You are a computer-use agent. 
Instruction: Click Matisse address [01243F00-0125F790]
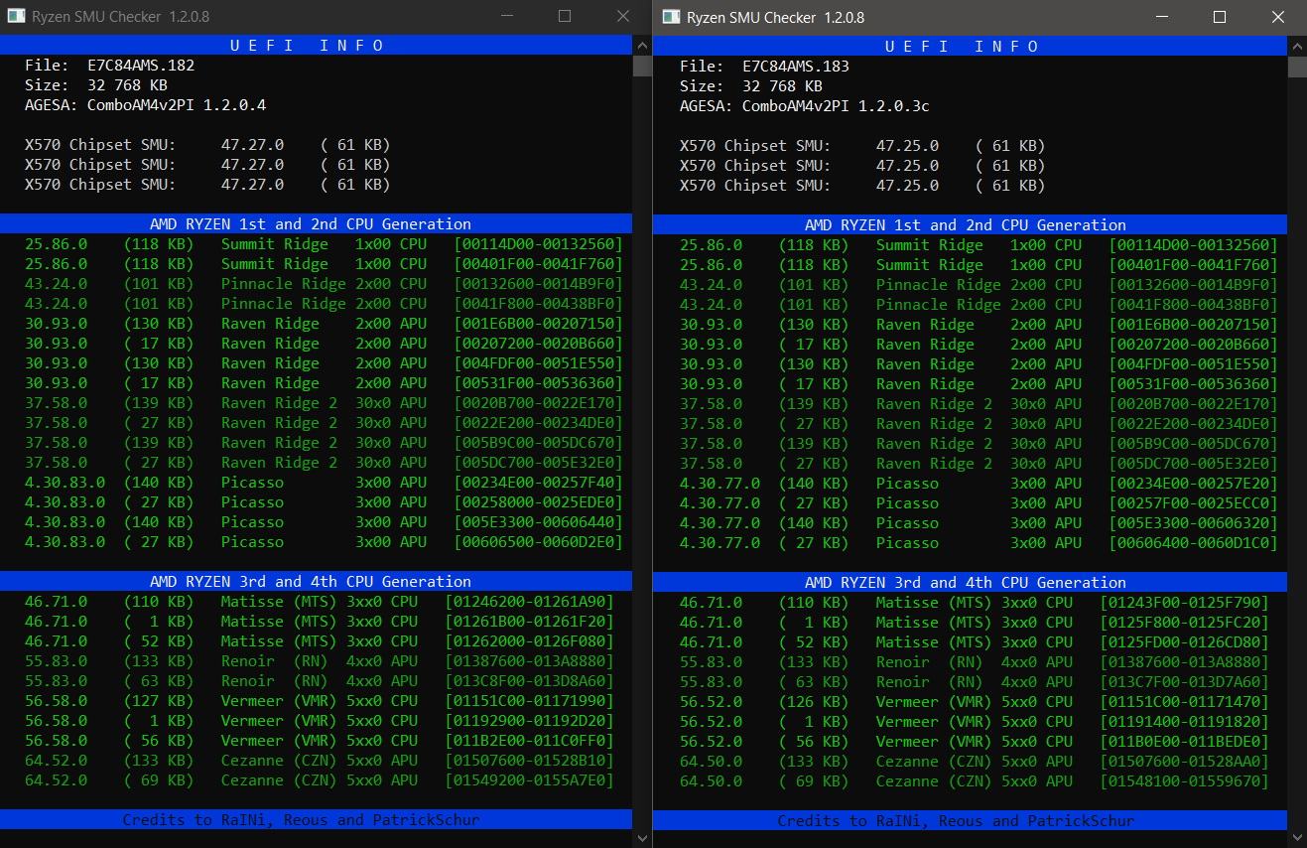1185,603
